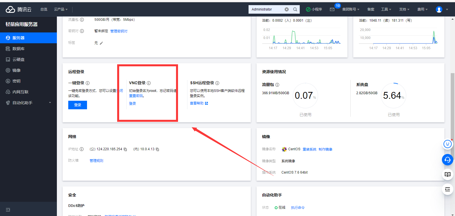
Task: Edit the tag with pencil icon
Action: pyautogui.click(x=101, y=43)
